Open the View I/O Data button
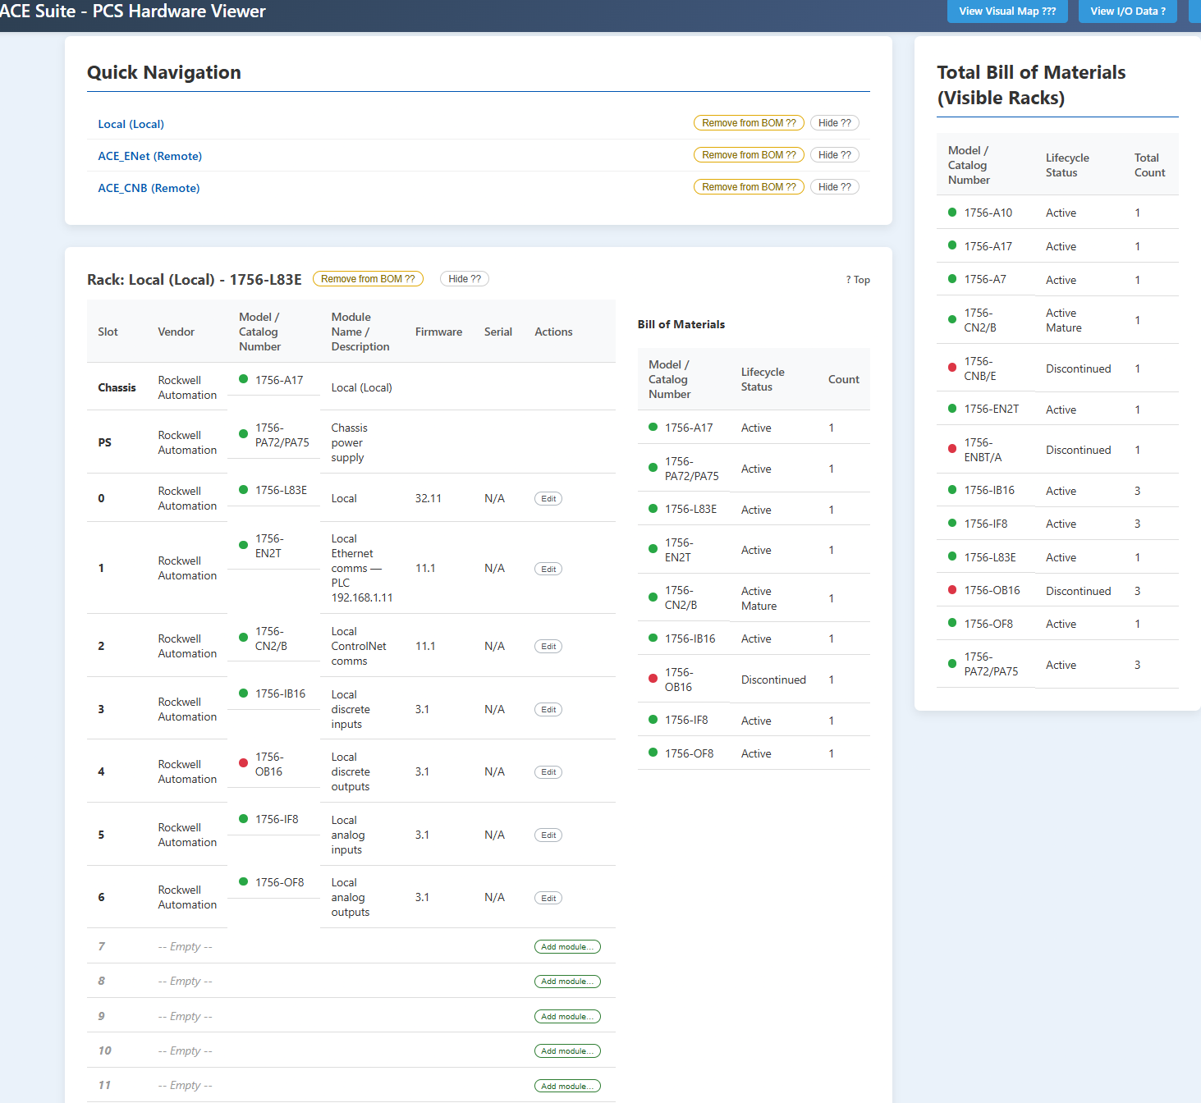1201x1103 pixels. click(x=1128, y=11)
